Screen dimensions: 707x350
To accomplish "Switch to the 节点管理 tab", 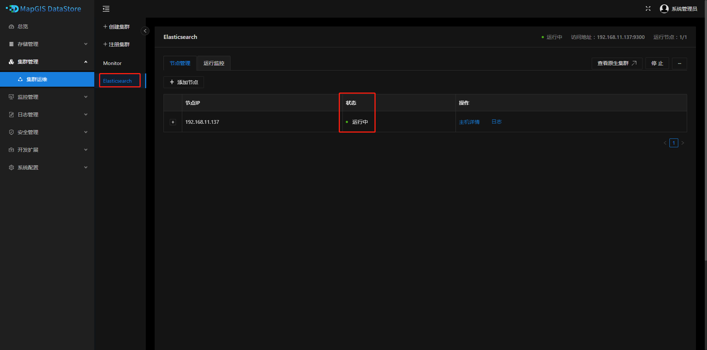I will [180, 63].
